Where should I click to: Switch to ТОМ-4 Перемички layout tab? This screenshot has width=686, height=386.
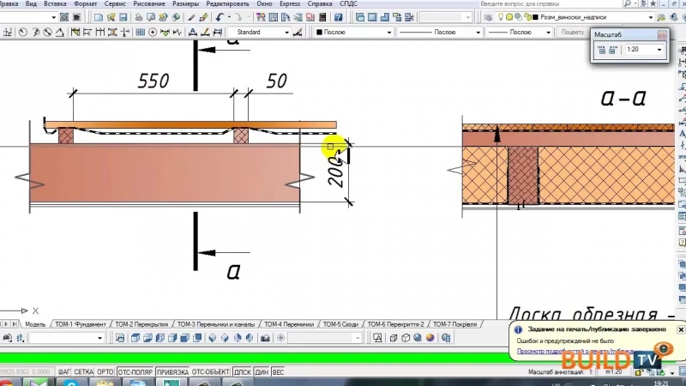291,324
